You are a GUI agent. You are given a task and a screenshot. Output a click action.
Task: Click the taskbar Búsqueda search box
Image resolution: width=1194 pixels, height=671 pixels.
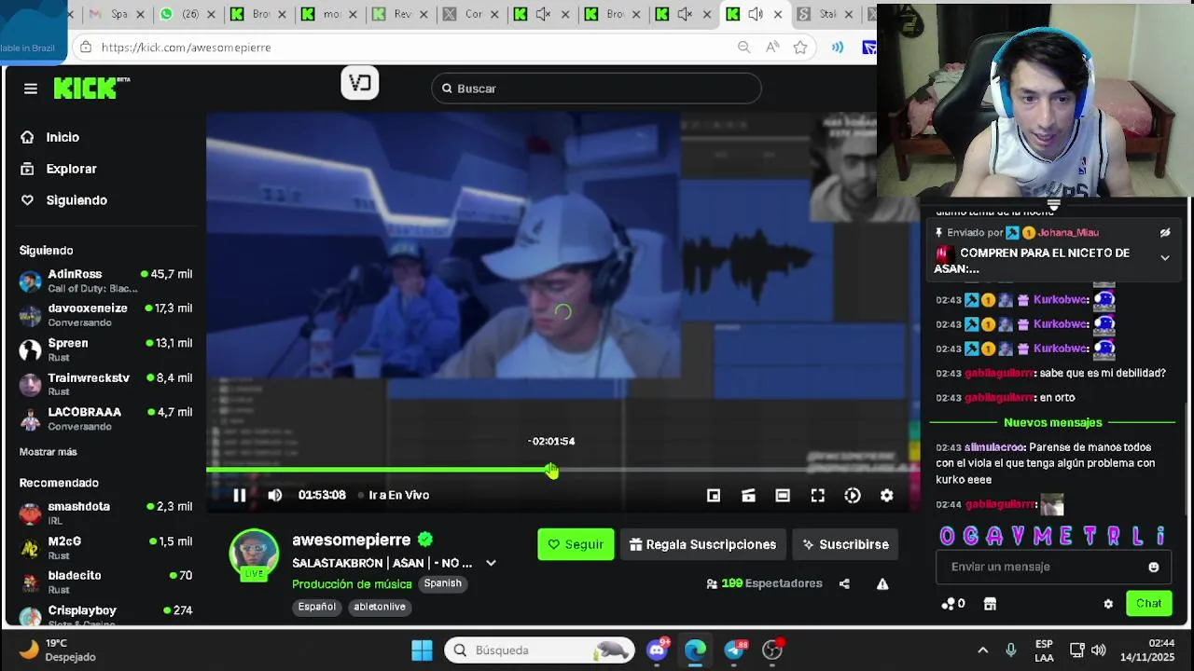pyautogui.click(x=539, y=650)
